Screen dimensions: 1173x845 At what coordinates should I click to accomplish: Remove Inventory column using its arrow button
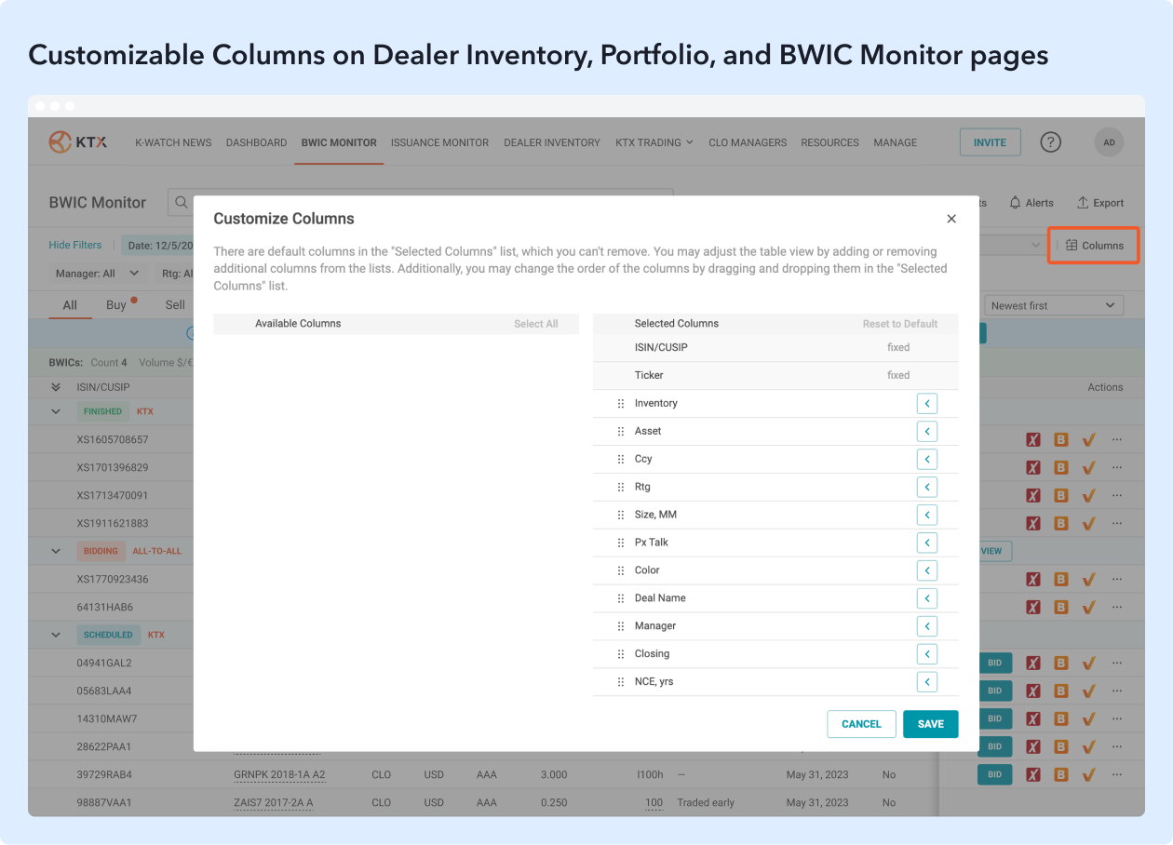tap(926, 403)
